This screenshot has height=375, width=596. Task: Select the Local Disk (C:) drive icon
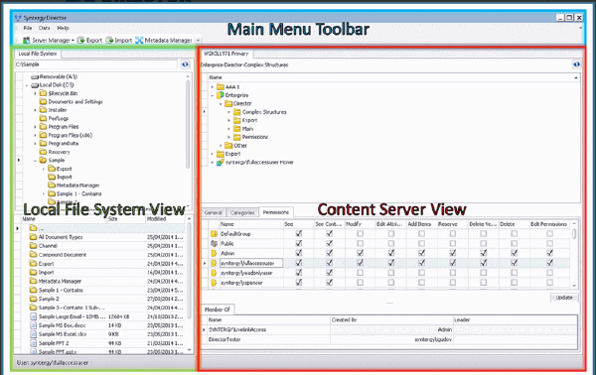coord(35,85)
